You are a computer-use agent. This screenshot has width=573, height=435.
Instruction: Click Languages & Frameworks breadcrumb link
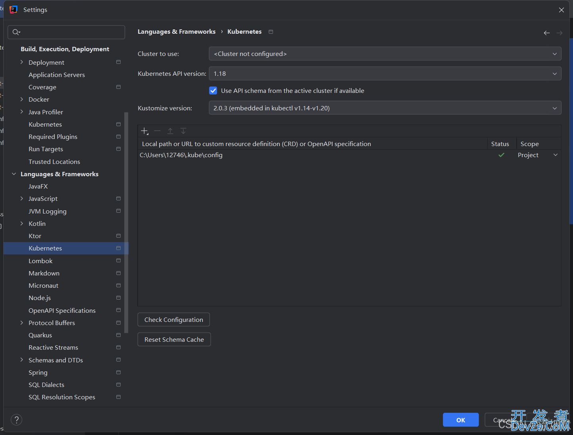pos(177,32)
